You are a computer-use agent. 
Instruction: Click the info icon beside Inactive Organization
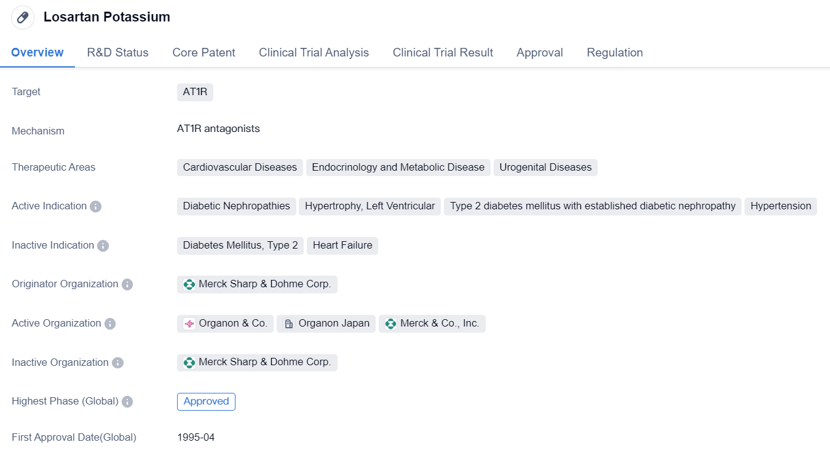click(117, 363)
